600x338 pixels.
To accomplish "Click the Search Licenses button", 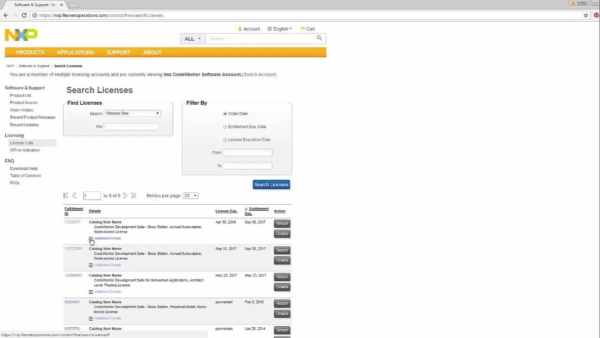I will pos(271,184).
